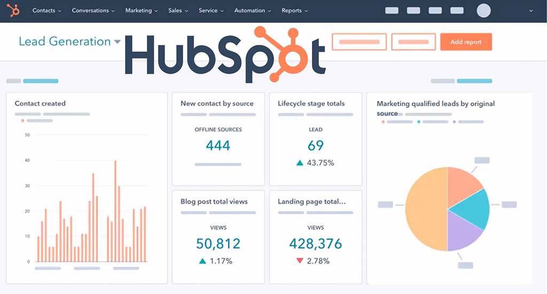This screenshot has width=547, height=294.
Task: Expand the account dropdown chevron beside avatar
Action: (x=531, y=11)
